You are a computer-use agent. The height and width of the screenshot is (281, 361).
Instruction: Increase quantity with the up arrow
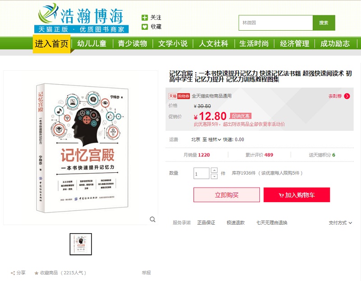(214, 170)
